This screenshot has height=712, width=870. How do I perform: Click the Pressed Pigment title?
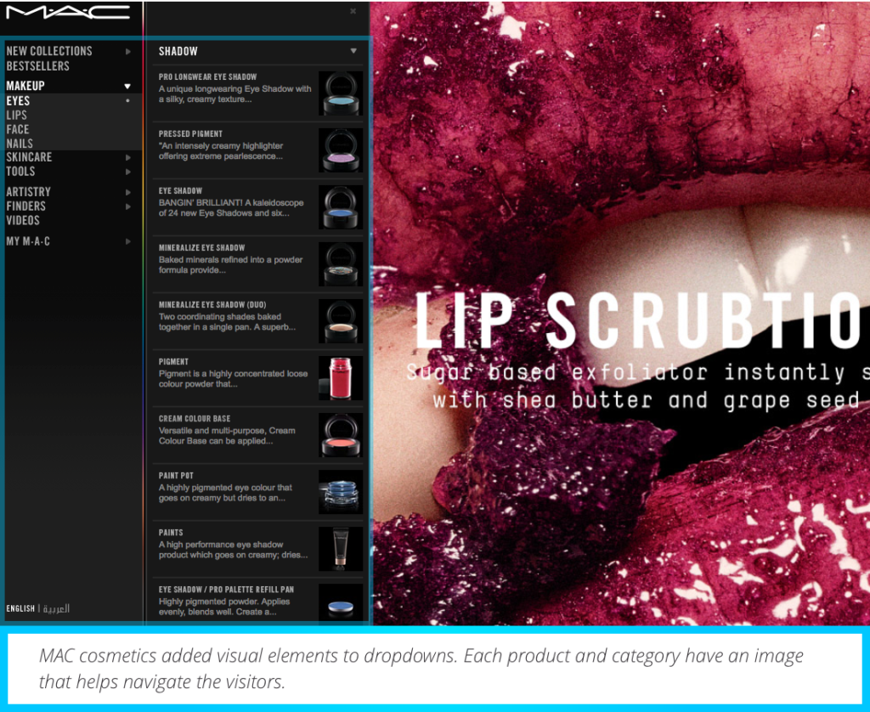click(x=190, y=134)
